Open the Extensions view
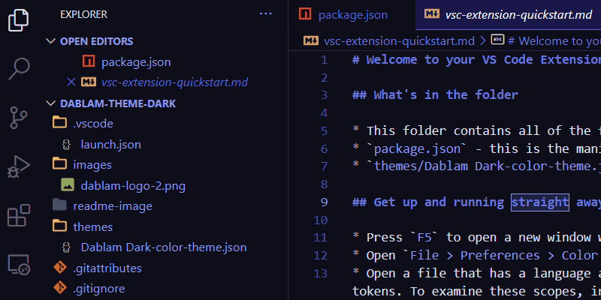This screenshot has width=601, height=300. pos(18,215)
